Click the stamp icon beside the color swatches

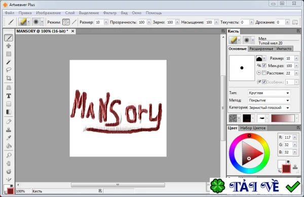click(295, 167)
